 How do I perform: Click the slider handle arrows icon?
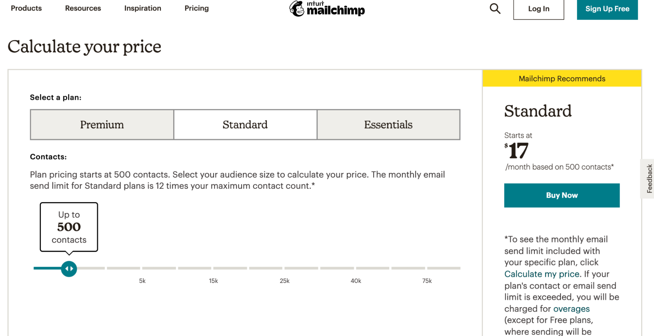tap(69, 269)
